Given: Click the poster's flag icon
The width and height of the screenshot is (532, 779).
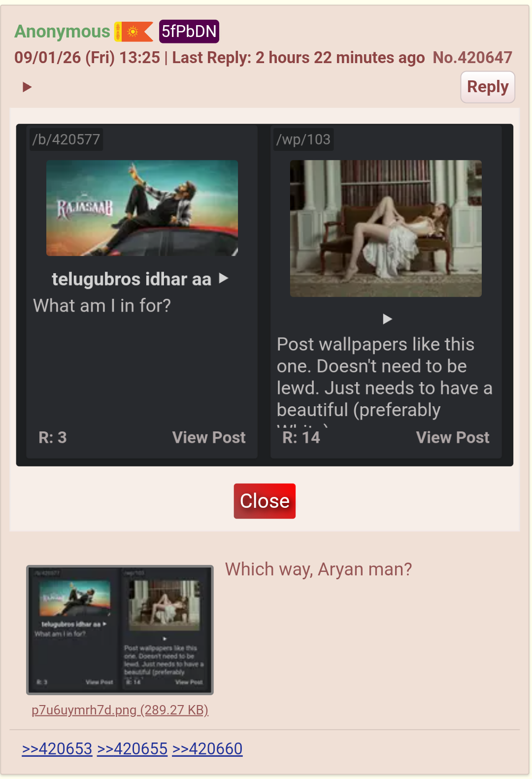Looking at the screenshot, I should pyautogui.click(x=134, y=32).
